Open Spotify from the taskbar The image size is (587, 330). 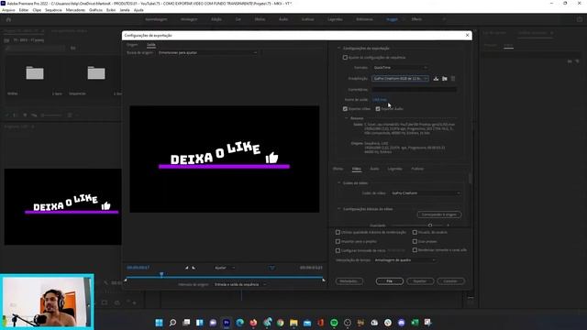point(334,323)
